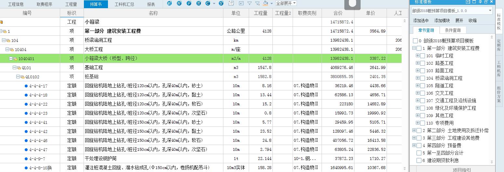Check the 103 路面工程 checkbox
Screen dimensions: 504x172
pyautogui.click(x=422, y=71)
